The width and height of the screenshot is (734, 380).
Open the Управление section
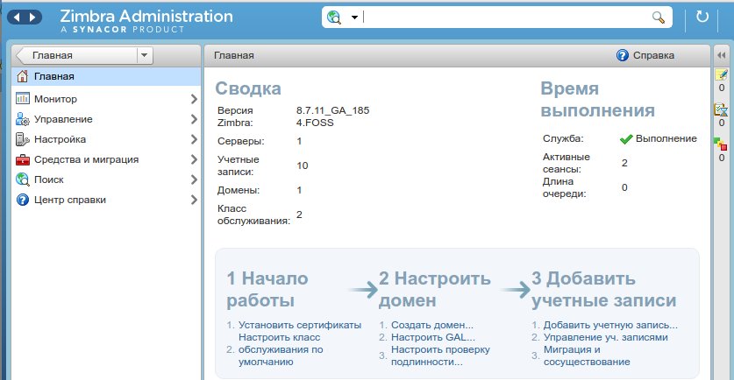tap(63, 119)
